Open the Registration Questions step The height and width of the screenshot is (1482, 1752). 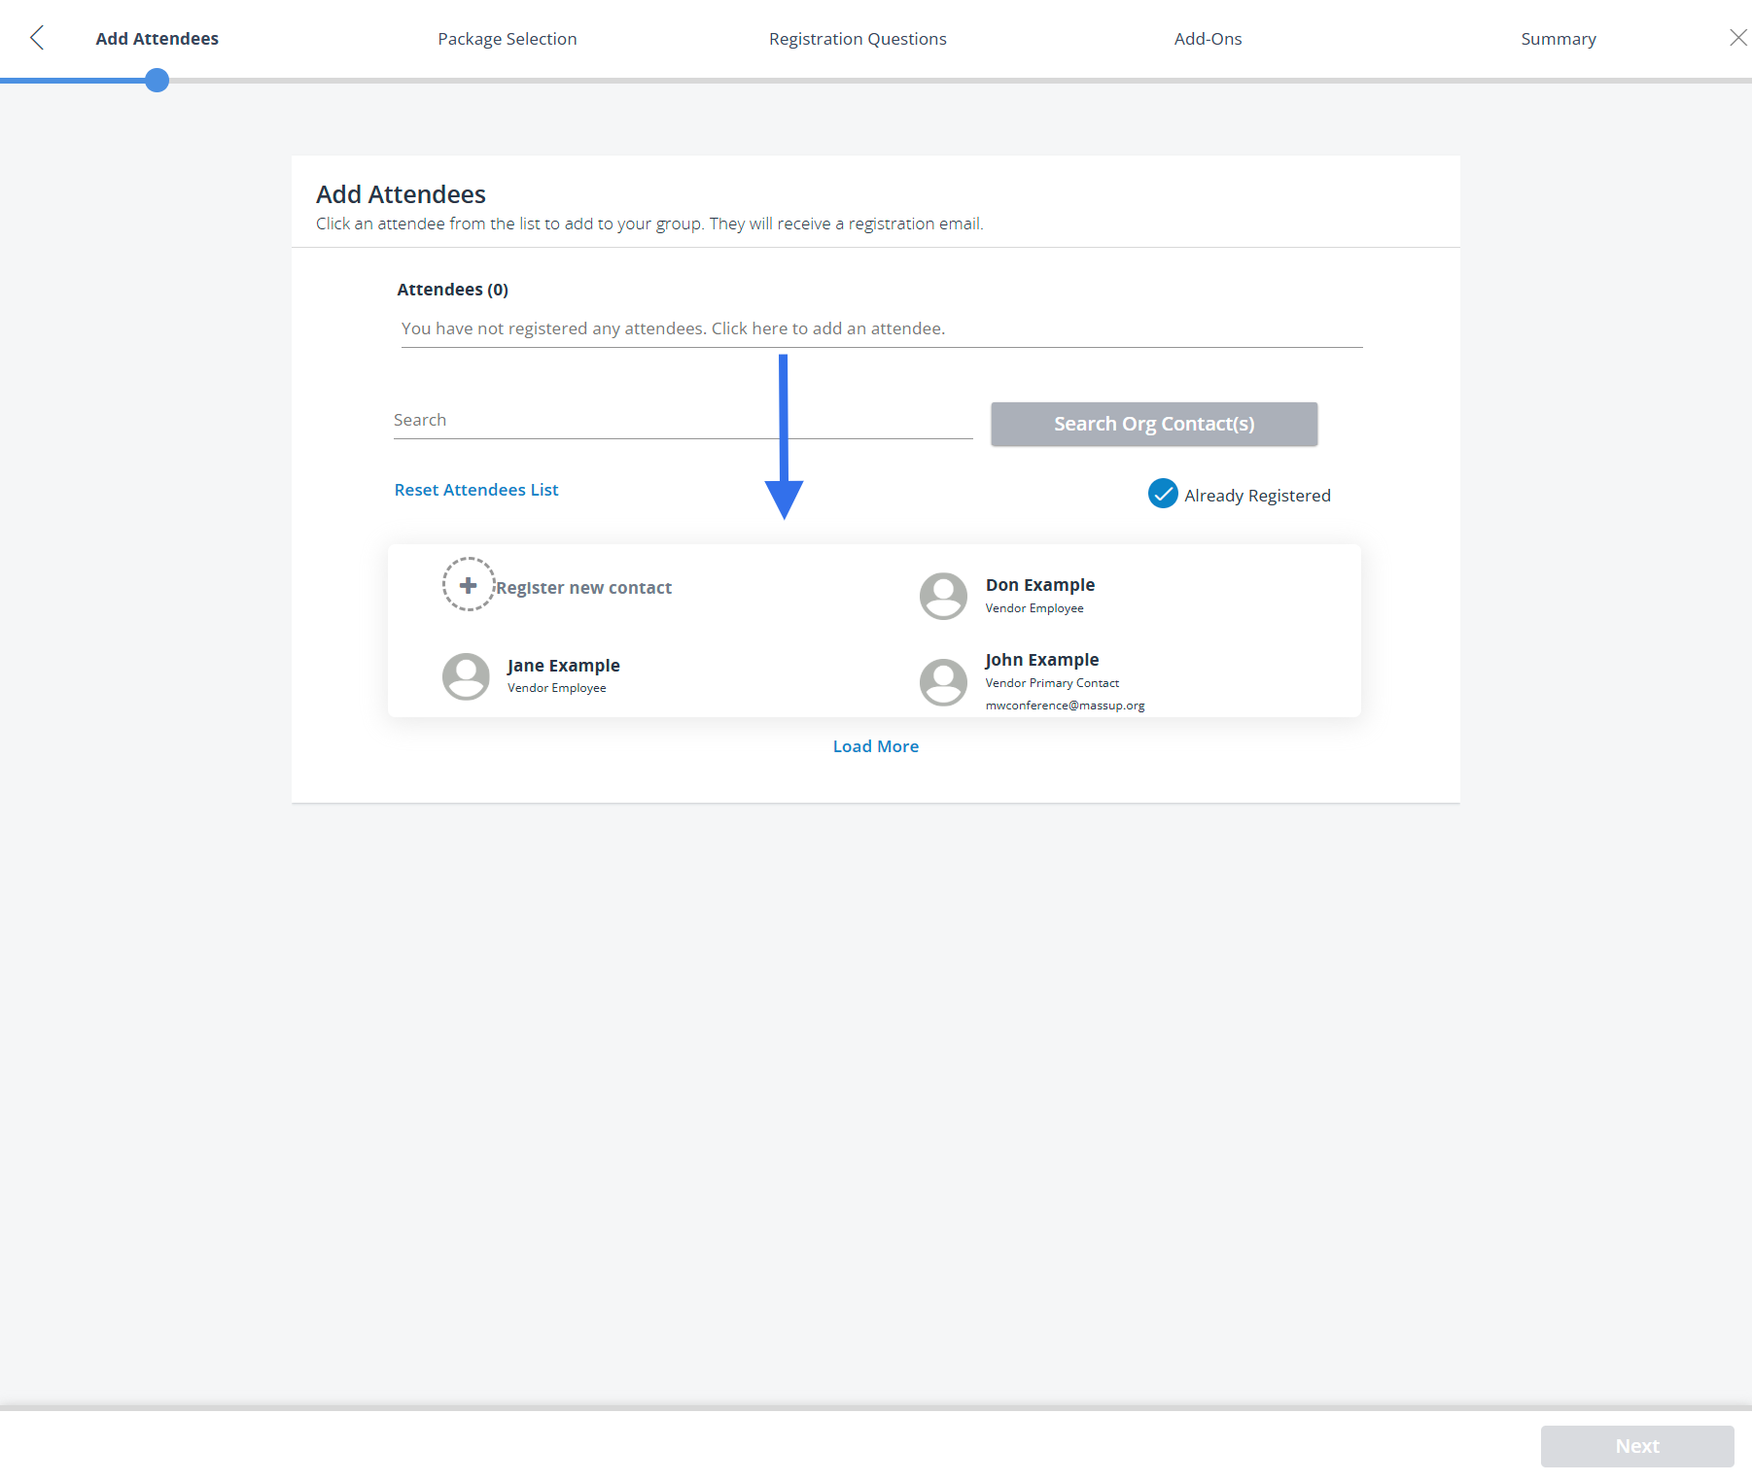pos(858,39)
